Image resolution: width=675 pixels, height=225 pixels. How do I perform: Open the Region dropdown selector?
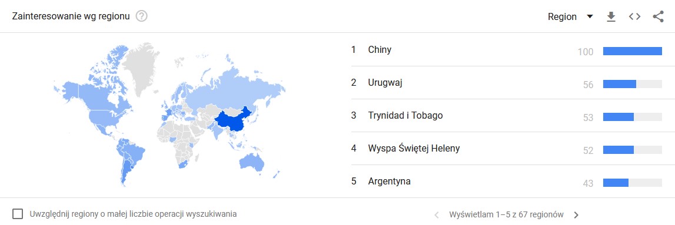coord(570,17)
